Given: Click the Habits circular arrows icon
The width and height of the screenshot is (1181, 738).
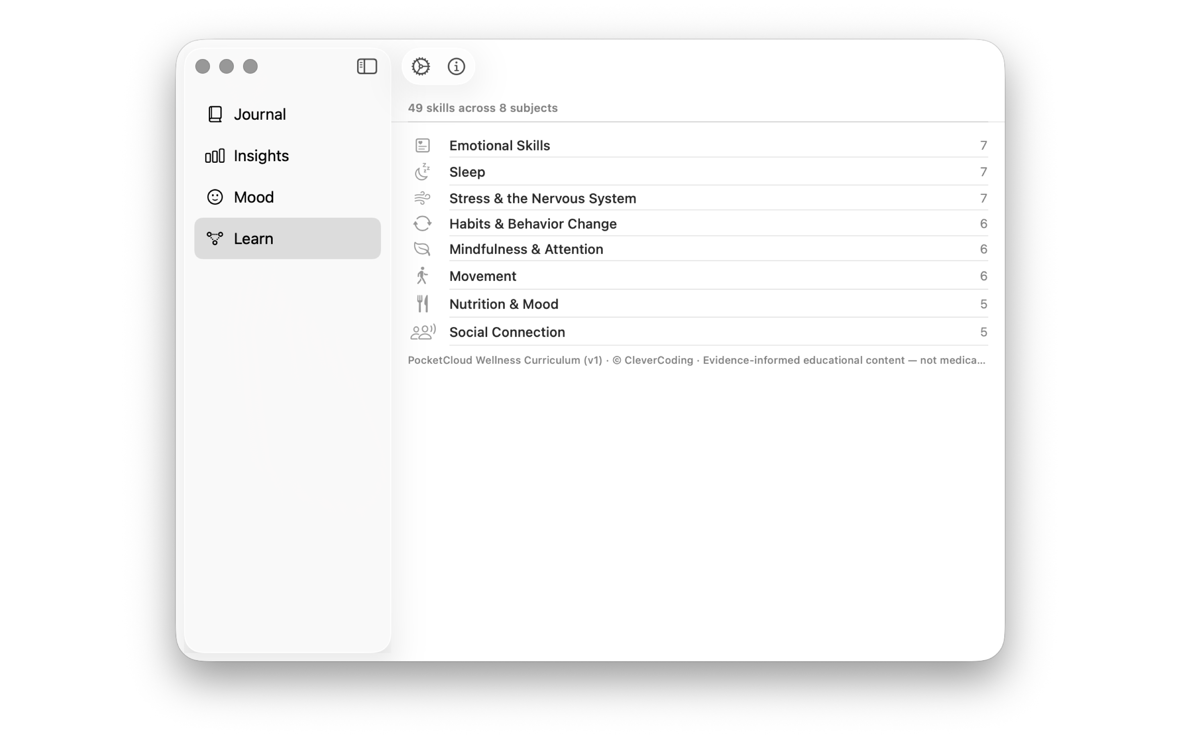Looking at the screenshot, I should [423, 223].
